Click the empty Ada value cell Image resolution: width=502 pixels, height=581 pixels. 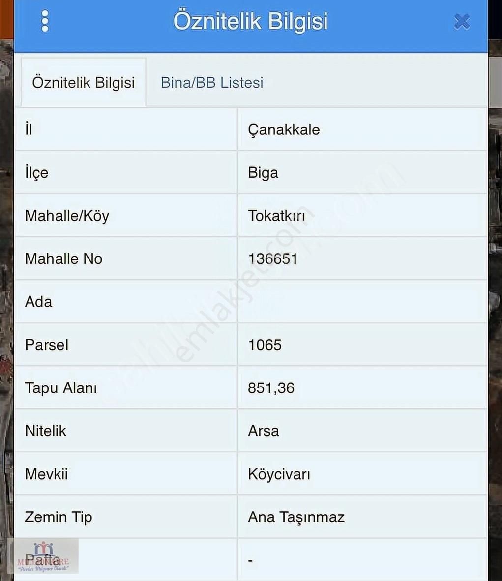pos(362,302)
